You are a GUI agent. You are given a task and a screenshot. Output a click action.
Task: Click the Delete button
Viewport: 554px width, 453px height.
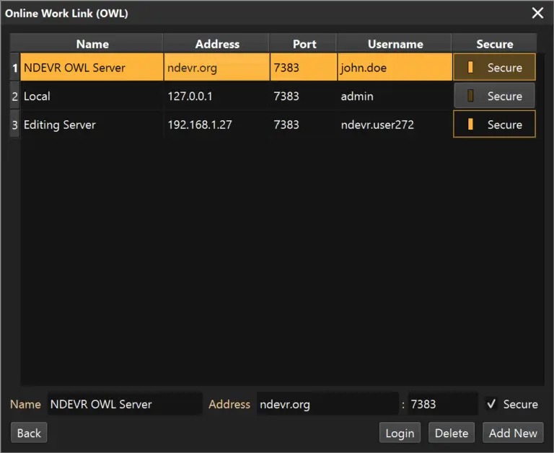[x=452, y=433]
